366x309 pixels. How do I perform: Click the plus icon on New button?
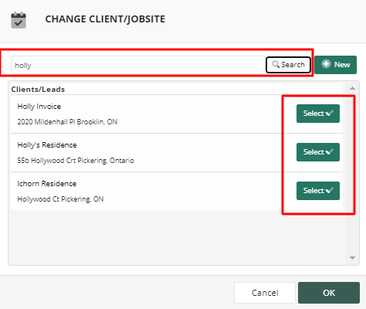(326, 64)
